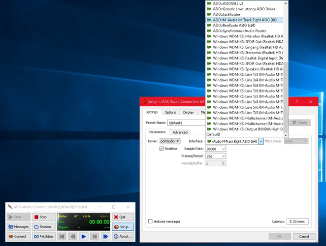Click the Preset Name (default) field
This screenshot has width=326, height=246.
187,123
